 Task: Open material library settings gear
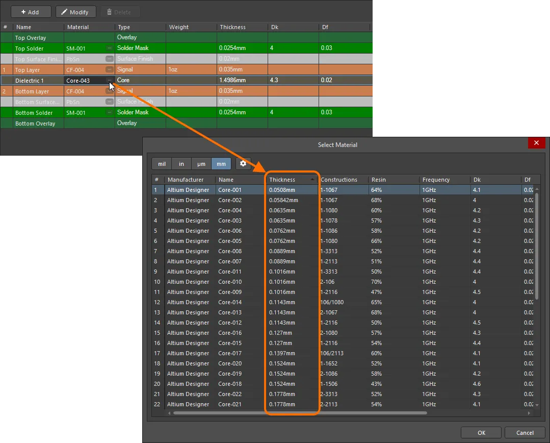243,163
